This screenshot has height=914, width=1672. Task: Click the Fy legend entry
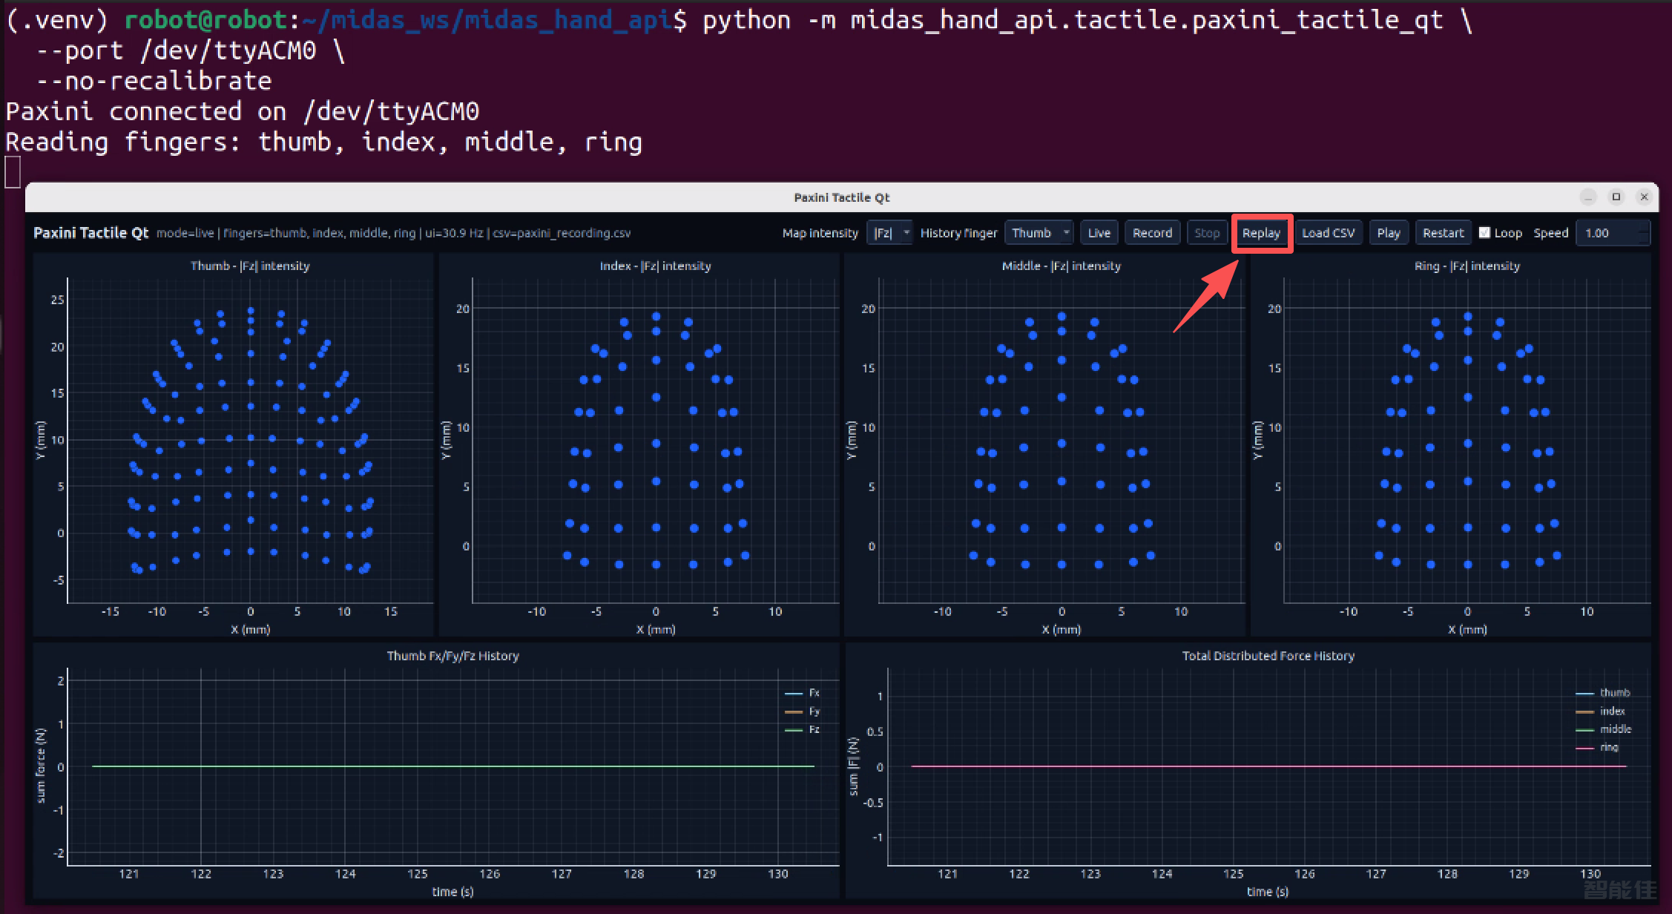click(803, 711)
